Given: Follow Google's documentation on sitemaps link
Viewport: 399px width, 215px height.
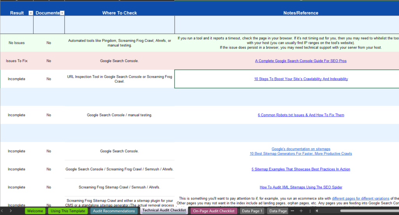Looking at the screenshot, I should click(301, 149).
